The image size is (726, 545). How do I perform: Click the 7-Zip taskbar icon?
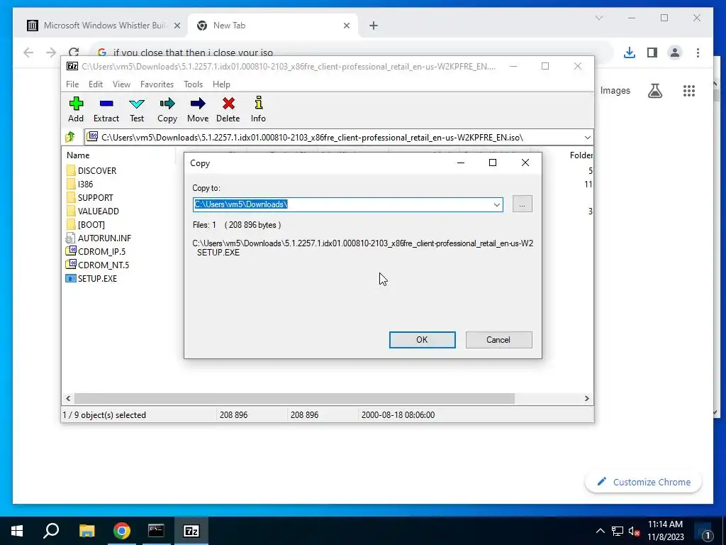(x=191, y=531)
